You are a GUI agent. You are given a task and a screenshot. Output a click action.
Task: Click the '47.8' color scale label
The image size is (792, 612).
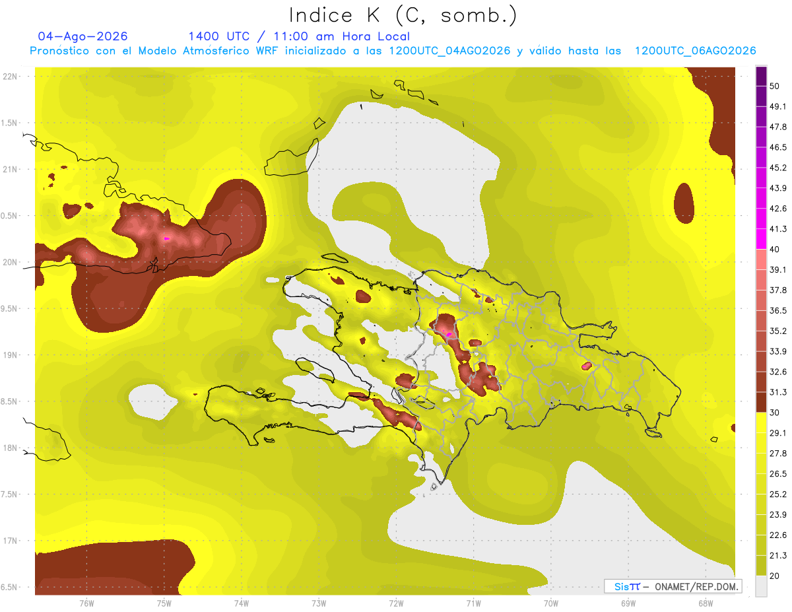778,127
